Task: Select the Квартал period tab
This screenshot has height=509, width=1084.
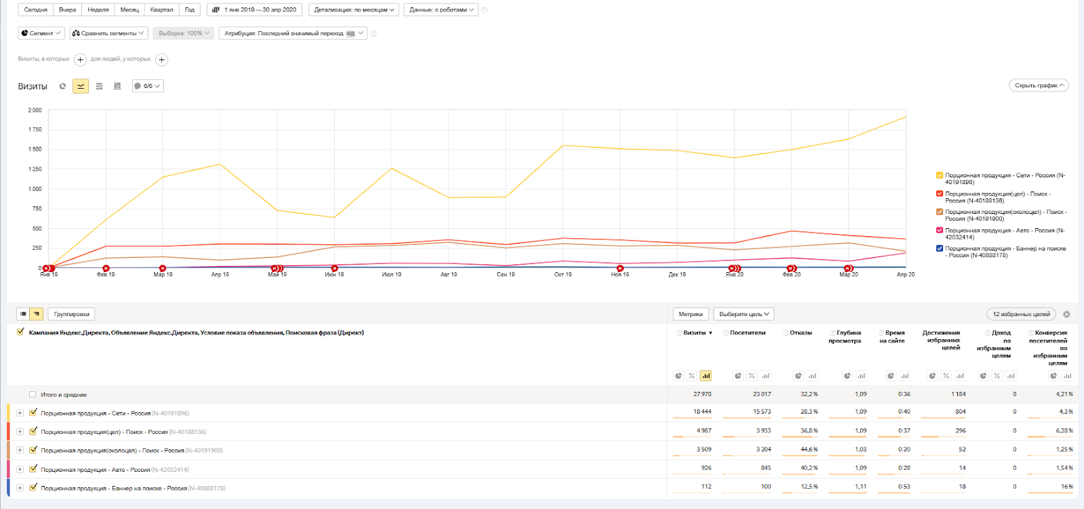Action: 162,10
